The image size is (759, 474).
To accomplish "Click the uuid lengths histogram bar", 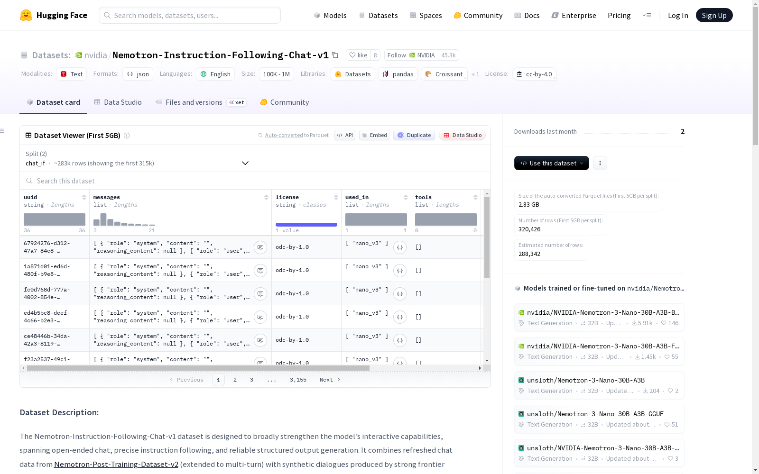I will [x=55, y=219].
